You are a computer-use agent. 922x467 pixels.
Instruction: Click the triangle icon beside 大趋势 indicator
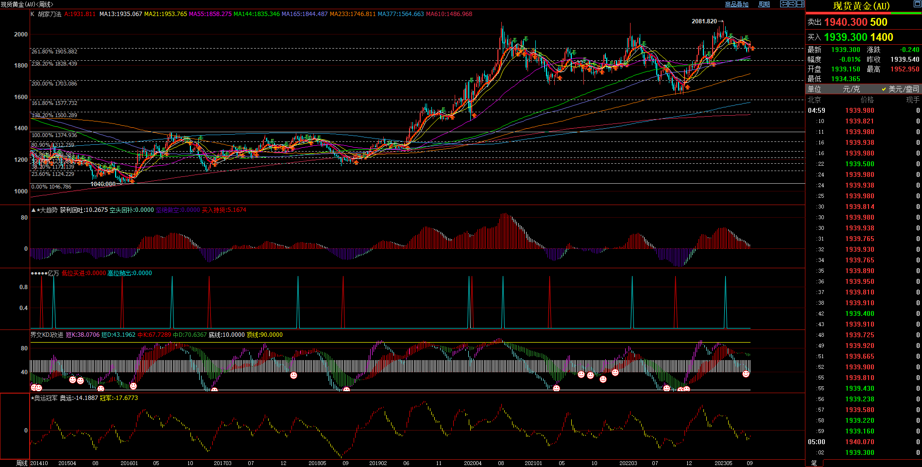pos(33,210)
